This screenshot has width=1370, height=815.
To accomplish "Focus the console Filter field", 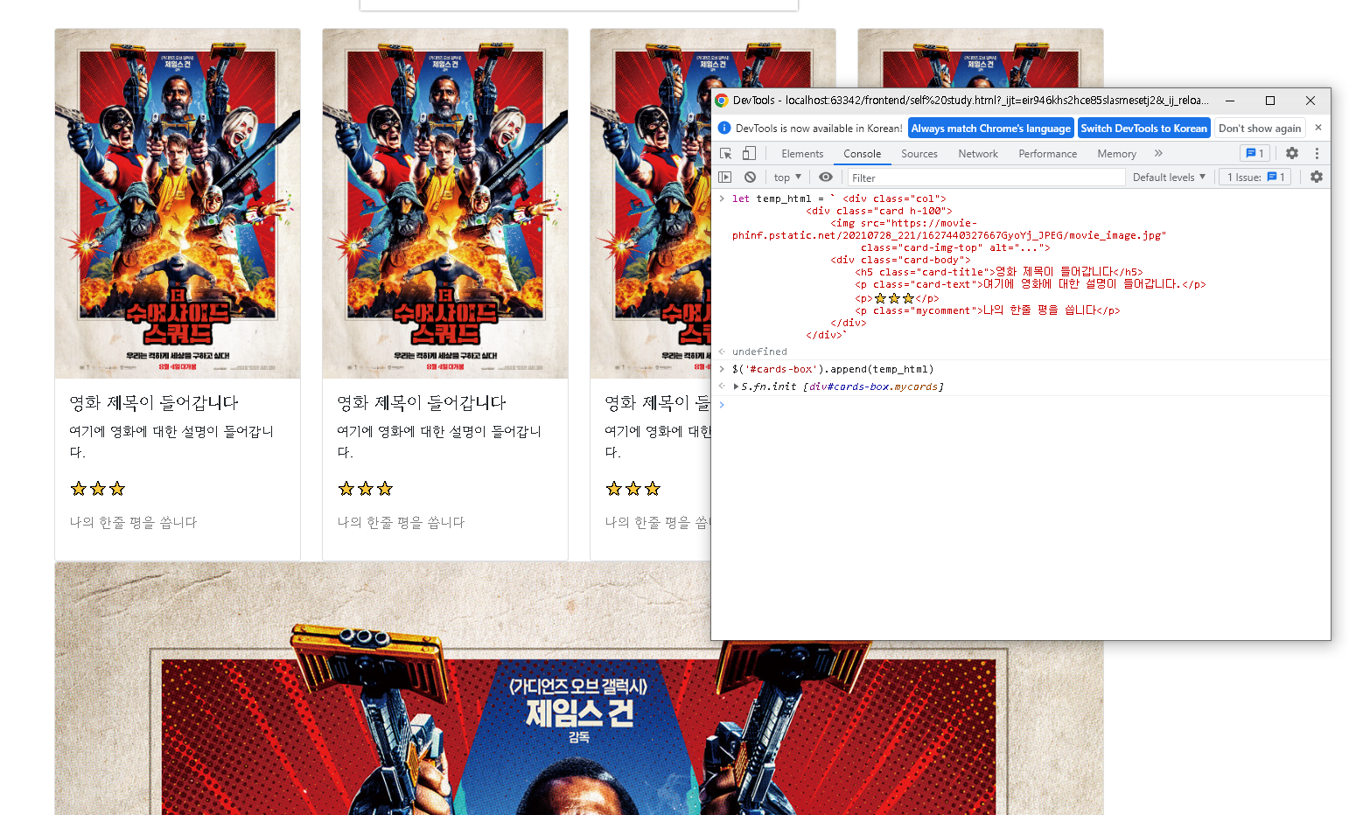I will click(986, 178).
